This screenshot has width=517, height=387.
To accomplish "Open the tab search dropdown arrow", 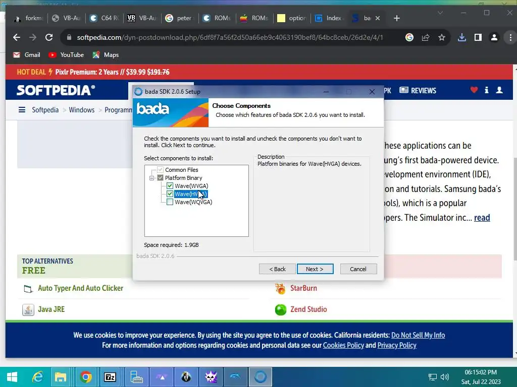I will [440, 13].
